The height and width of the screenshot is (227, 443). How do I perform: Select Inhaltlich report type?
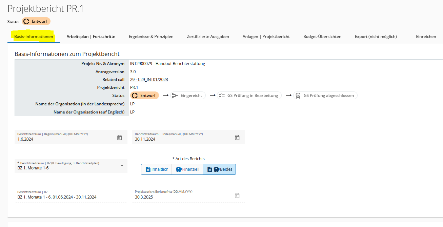(157, 169)
